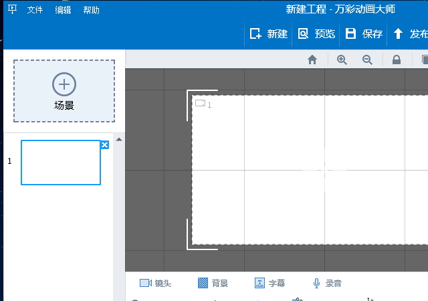Toggle the canvas lock icon
This screenshot has width=428, height=301.
(x=397, y=60)
